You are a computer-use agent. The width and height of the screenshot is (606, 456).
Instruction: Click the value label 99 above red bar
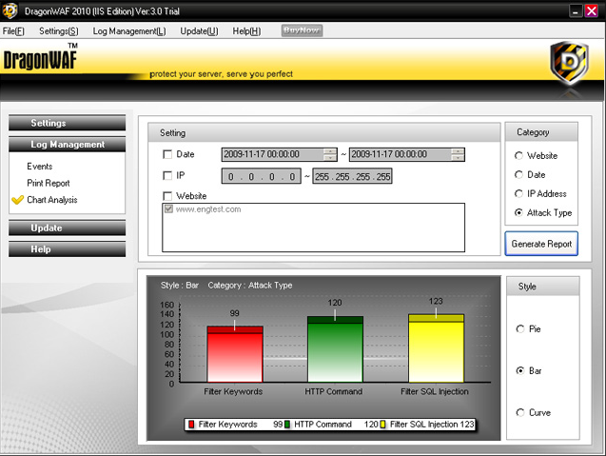click(235, 313)
